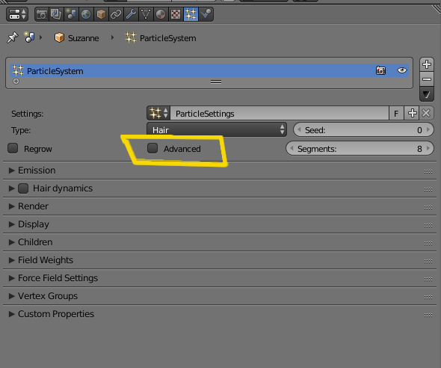Viewport: 441px width, 368px height.
Task: Click the Seed value field
Action: (363, 129)
